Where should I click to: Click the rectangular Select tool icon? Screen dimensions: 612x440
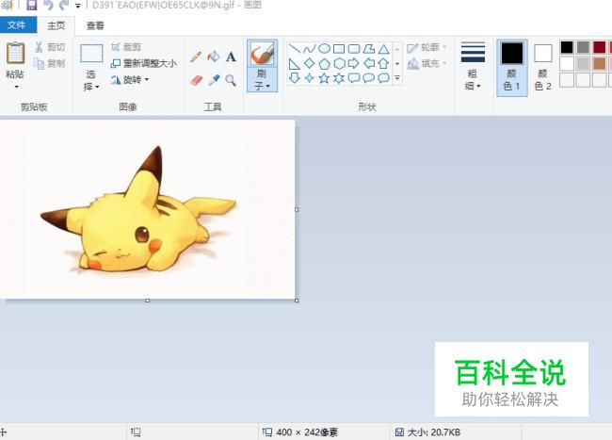91,54
